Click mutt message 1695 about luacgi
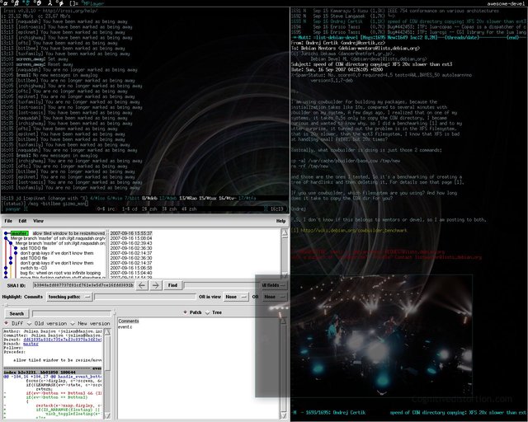528x422 pixels. [408, 32]
